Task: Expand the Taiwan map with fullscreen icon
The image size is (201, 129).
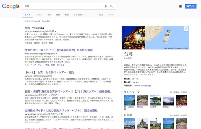Action: pyautogui.click(x=186, y=29)
